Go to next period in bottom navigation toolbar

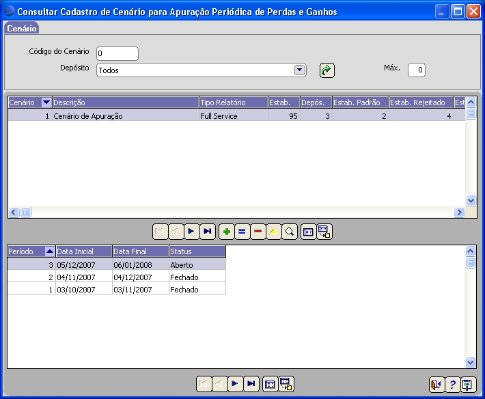(x=236, y=384)
